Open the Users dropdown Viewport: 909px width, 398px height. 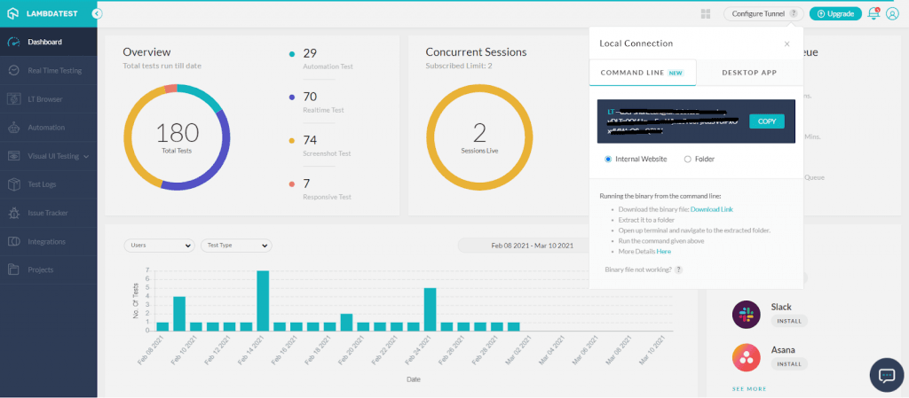160,246
